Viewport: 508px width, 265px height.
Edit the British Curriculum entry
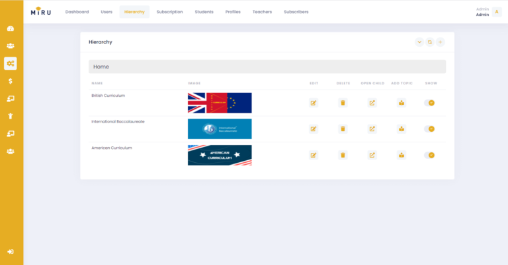point(314,103)
